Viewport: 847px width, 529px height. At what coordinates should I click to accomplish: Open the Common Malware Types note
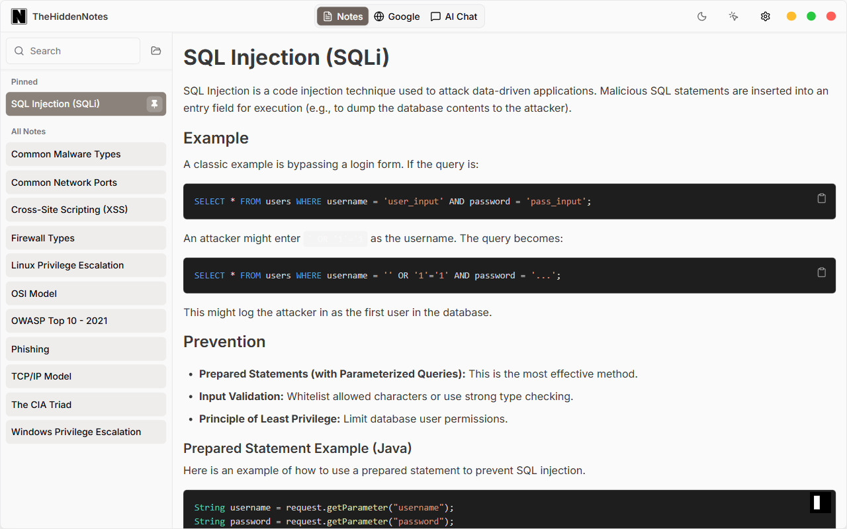[86, 154]
